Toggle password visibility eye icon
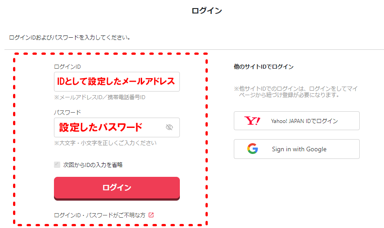 pyautogui.click(x=169, y=127)
